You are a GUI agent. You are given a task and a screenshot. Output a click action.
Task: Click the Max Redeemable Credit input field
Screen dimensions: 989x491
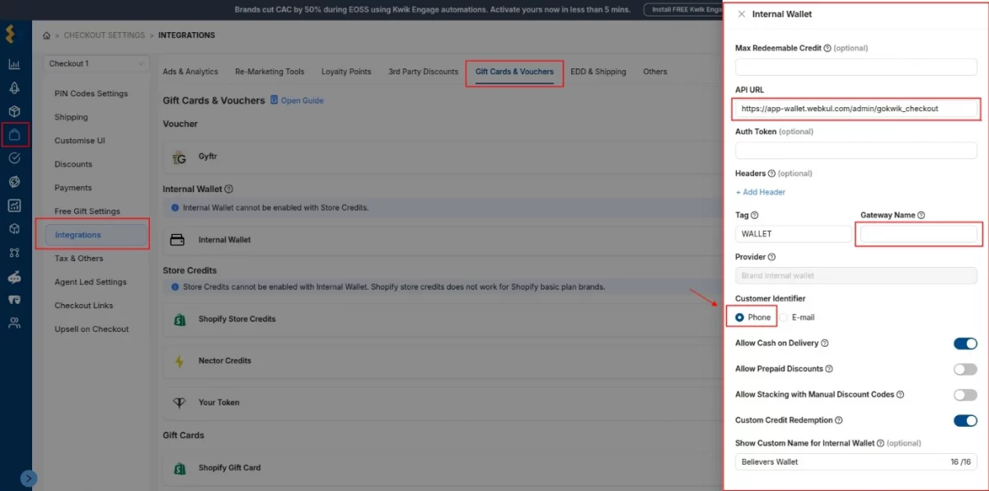(855, 67)
